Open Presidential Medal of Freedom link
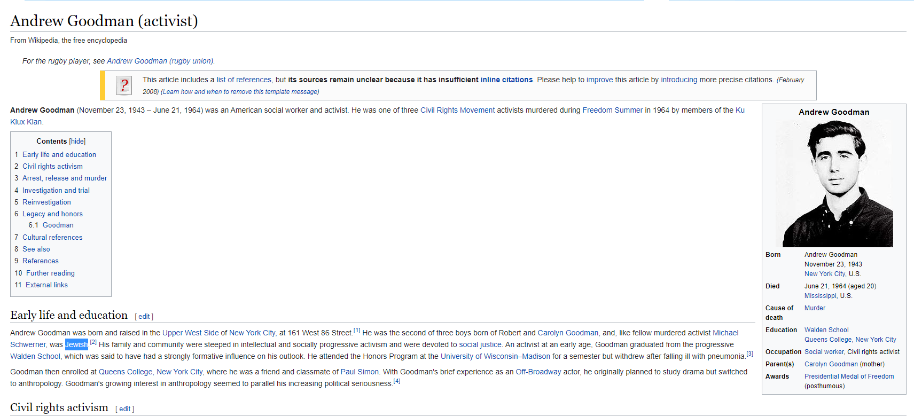The width and height of the screenshot is (914, 416). coord(849,376)
